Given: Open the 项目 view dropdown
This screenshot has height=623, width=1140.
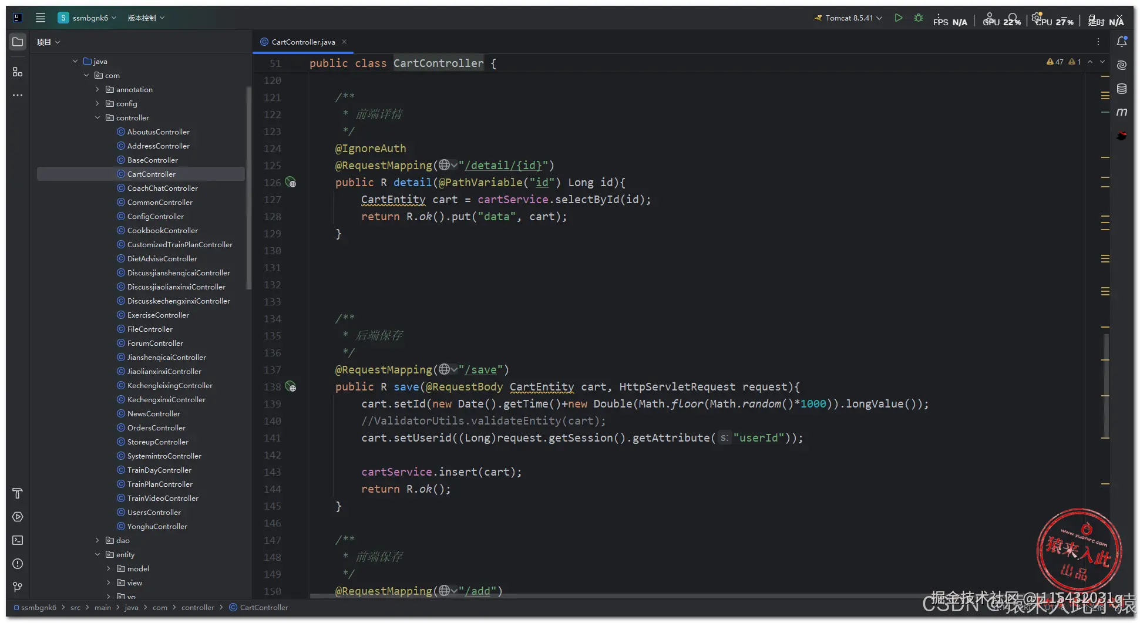Looking at the screenshot, I should pos(48,42).
